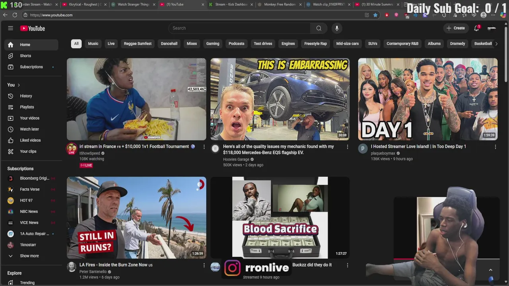Open Watch later list
The width and height of the screenshot is (509, 286).
(x=31, y=129)
